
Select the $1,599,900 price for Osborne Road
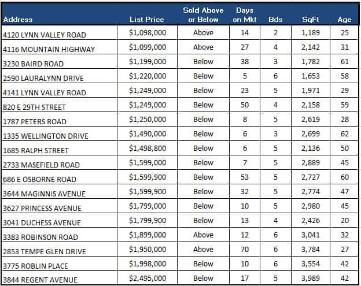coord(148,177)
